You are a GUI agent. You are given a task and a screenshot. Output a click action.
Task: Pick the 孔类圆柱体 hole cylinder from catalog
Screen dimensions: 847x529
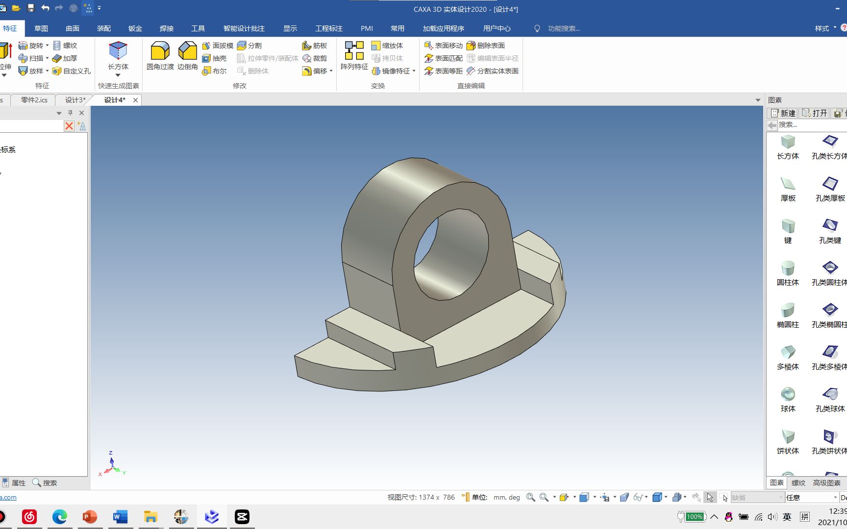point(830,273)
